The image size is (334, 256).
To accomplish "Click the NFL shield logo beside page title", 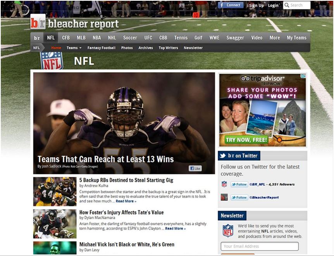I will point(52,61).
